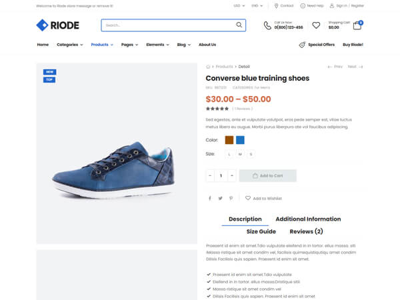Share product on Twitter
Image resolution: width=400 pixels, height=300 pixels.
[x=220, y=198]
